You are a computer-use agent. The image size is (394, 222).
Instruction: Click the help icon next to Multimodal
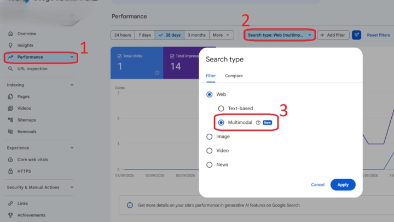[x=258, y=123]
